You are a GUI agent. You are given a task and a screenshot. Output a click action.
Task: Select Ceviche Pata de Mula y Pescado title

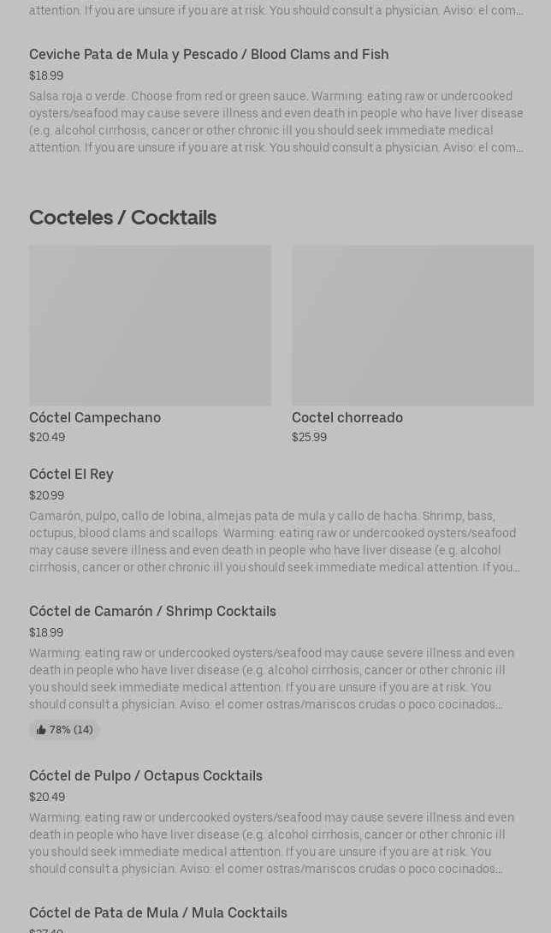point(209,55)
